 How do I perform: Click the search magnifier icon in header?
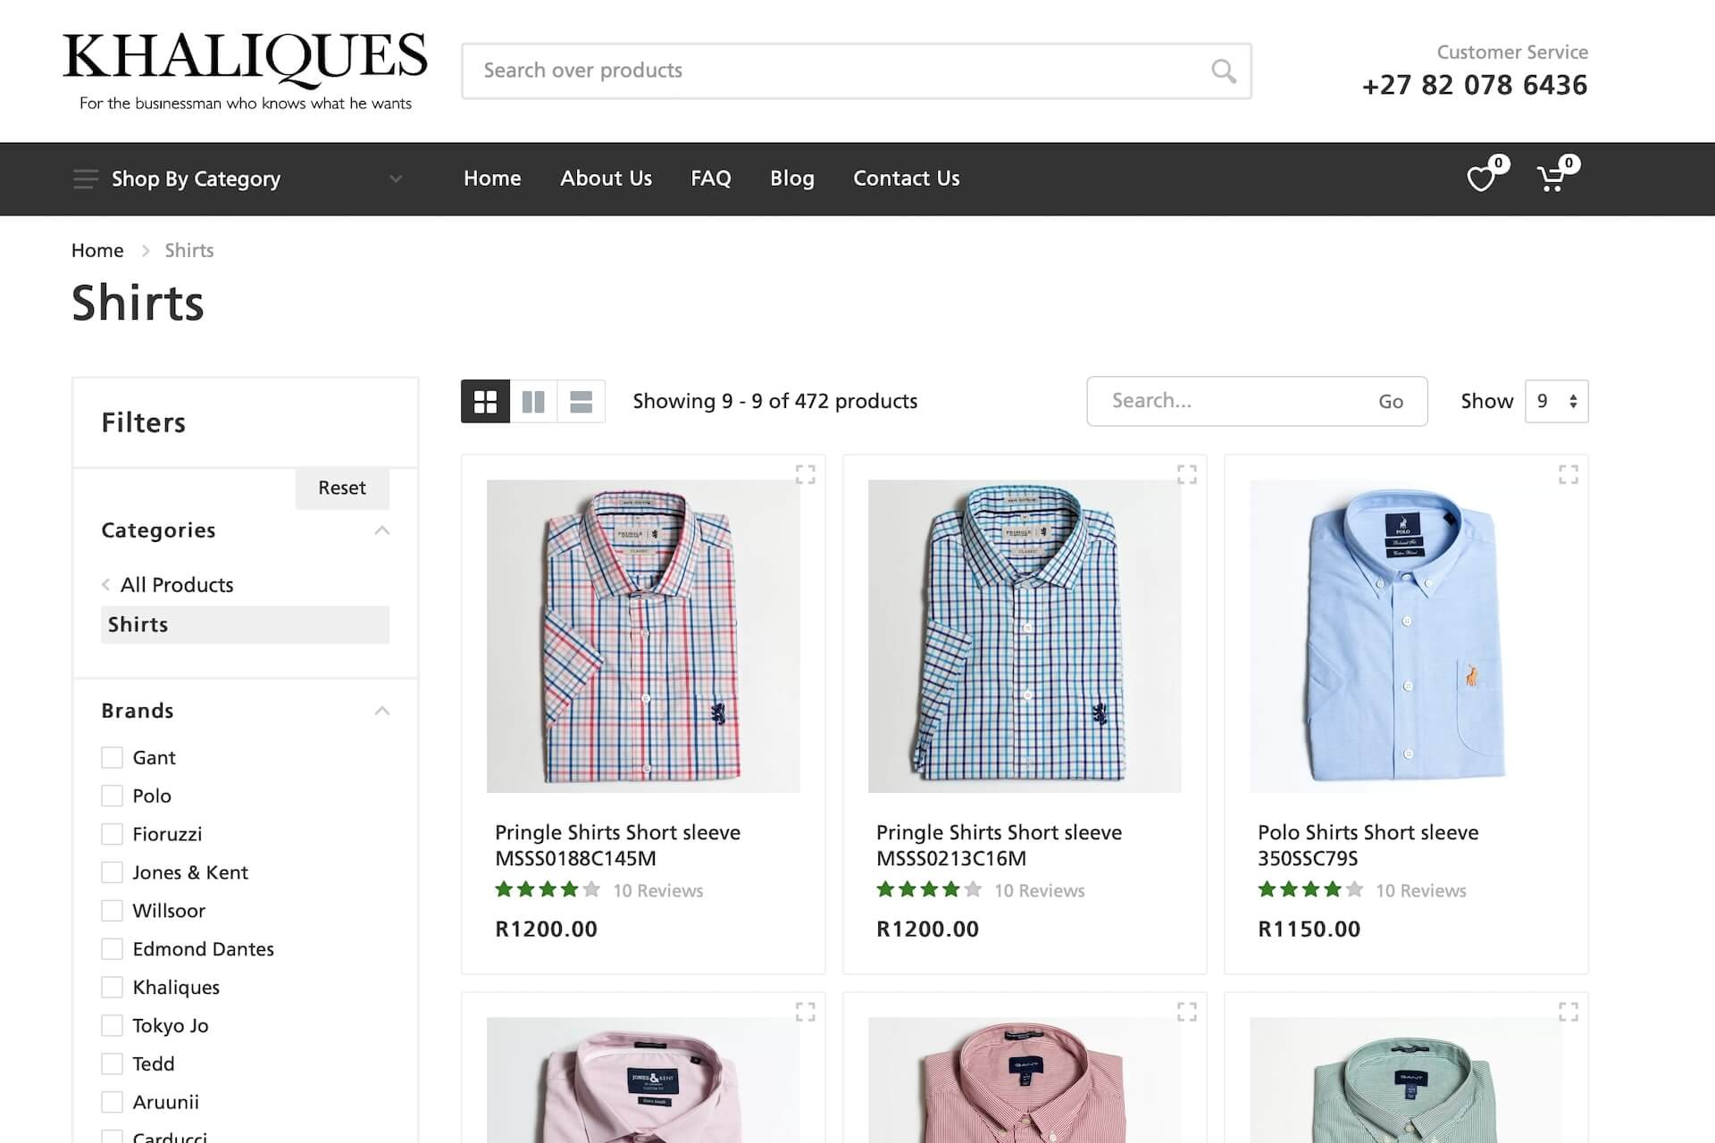pyautogui.click(x=1223, y=71)
